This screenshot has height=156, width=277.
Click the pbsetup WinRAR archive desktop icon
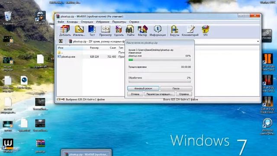pos(40,146)
